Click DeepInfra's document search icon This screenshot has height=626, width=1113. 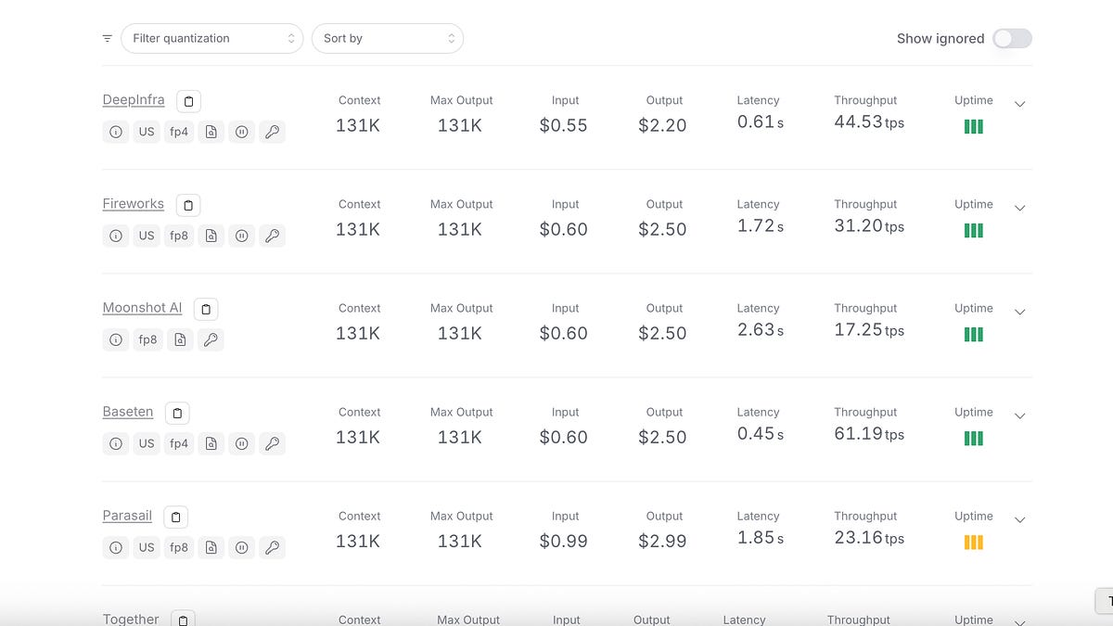211,132
